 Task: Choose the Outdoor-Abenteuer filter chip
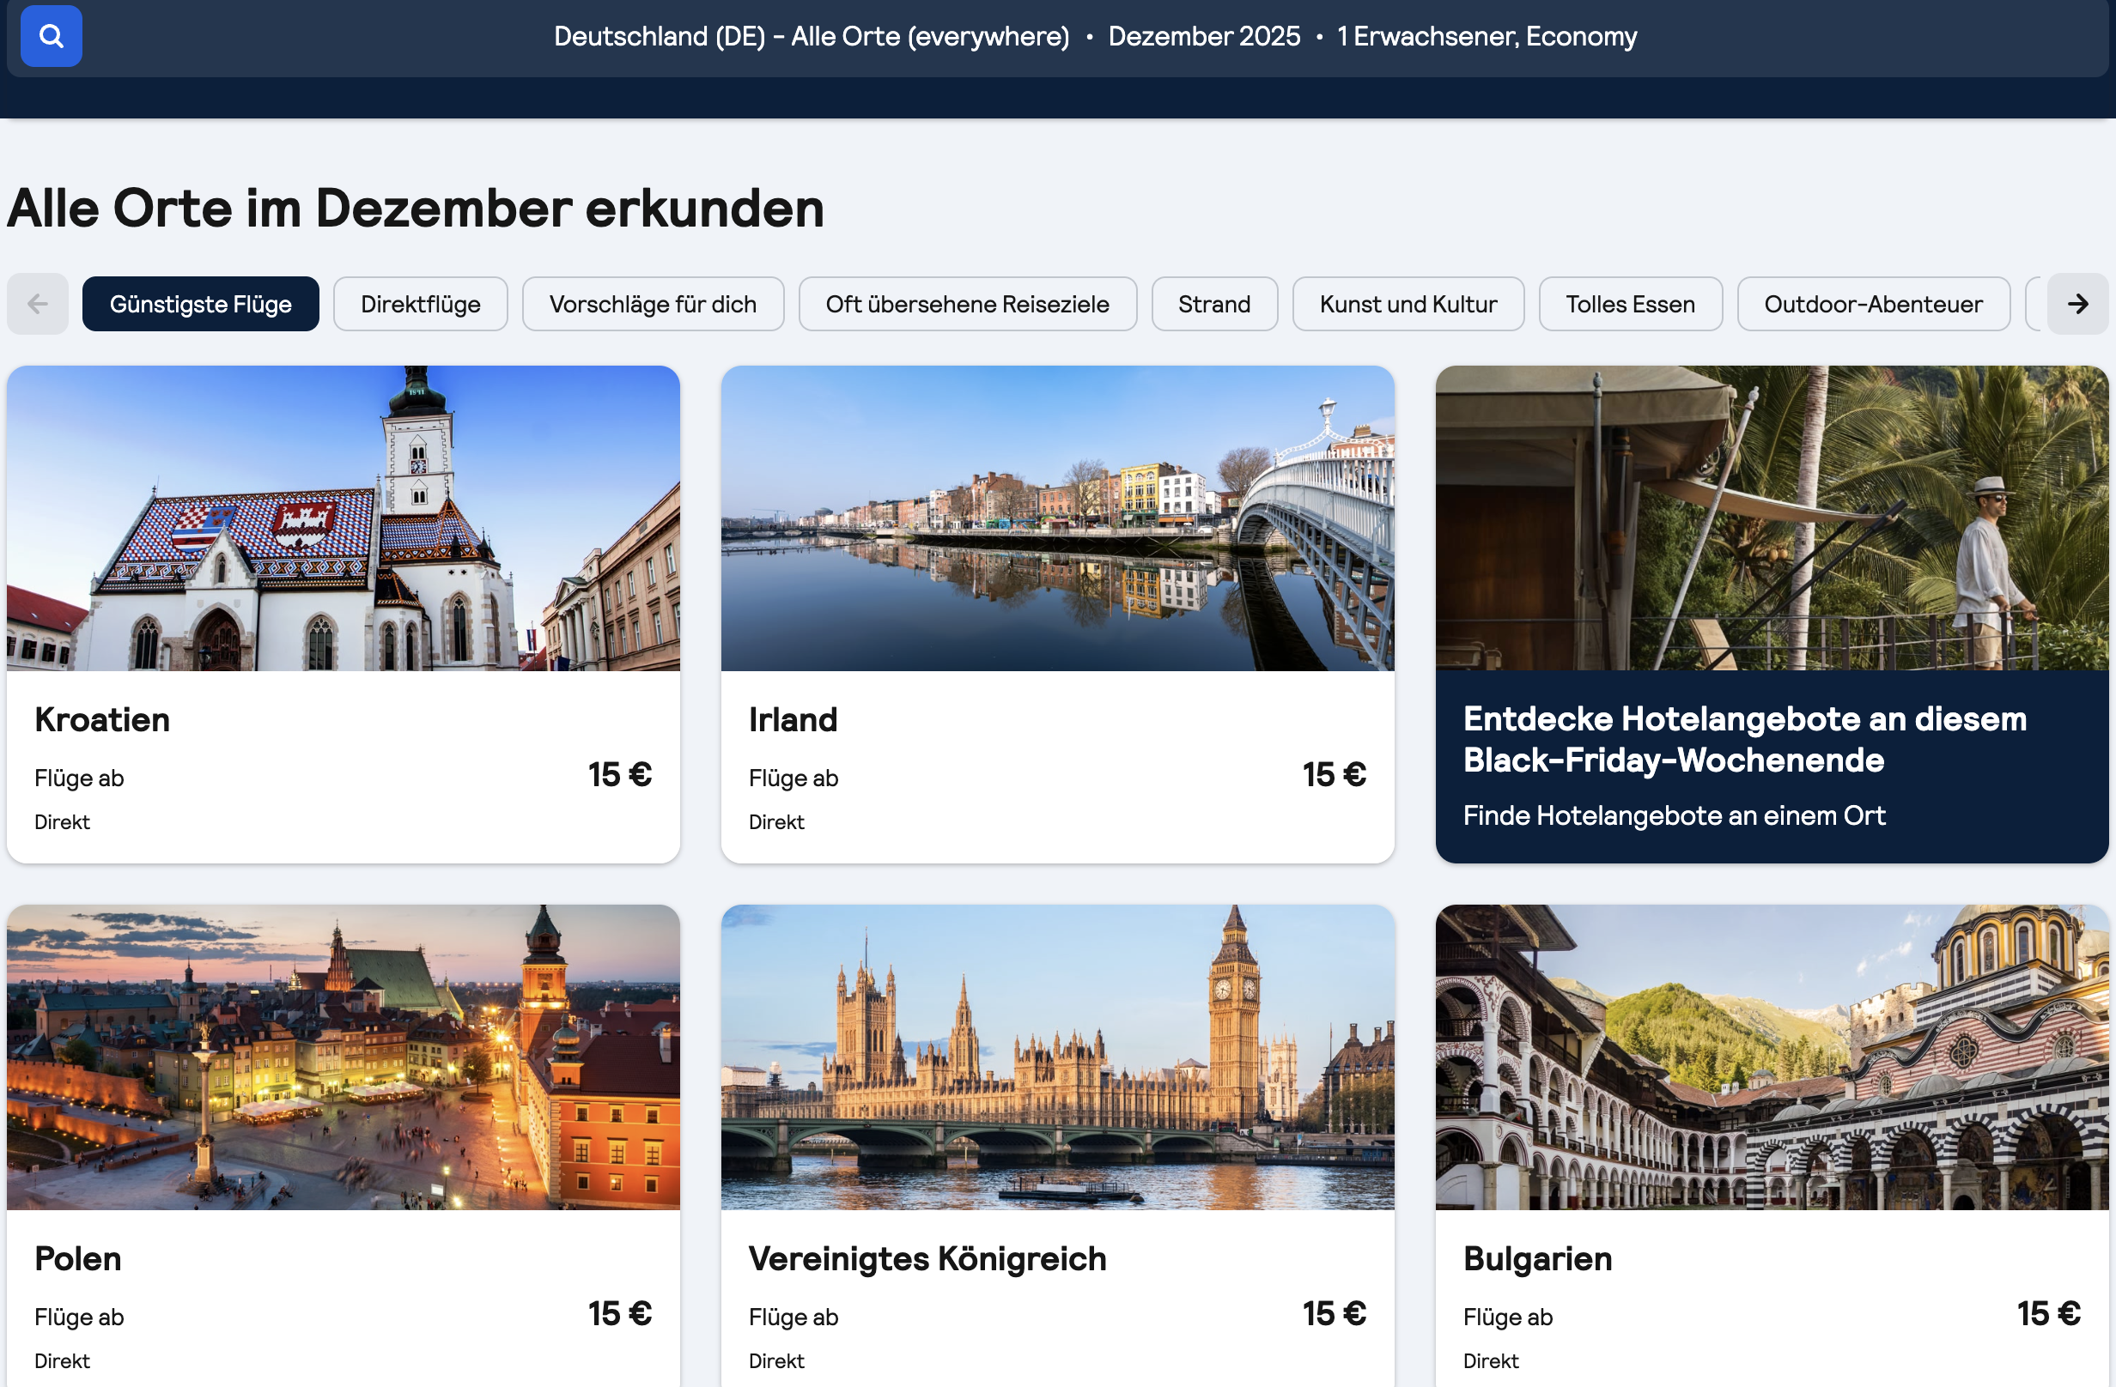click(1872, 304)
